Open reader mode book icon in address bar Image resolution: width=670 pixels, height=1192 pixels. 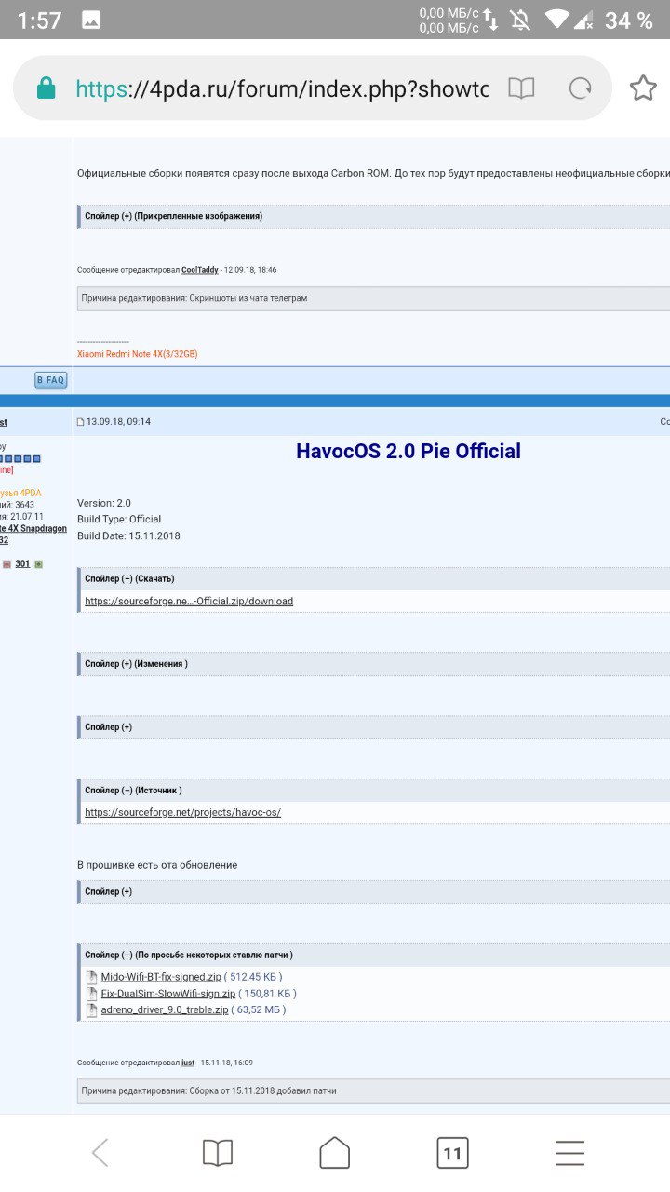point(522,88)
